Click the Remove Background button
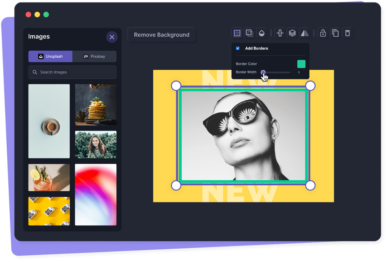387x262 pixels. click(161, 35)
